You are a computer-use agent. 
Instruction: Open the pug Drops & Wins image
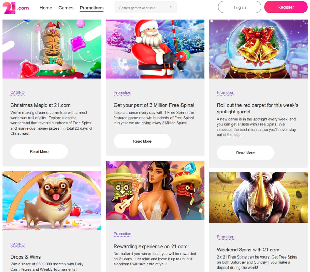tap(52, 201)
